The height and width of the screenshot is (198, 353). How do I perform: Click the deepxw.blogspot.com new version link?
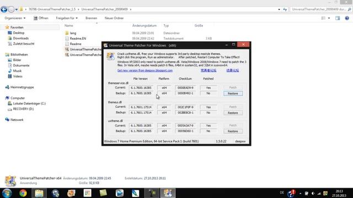coord(145,70)
